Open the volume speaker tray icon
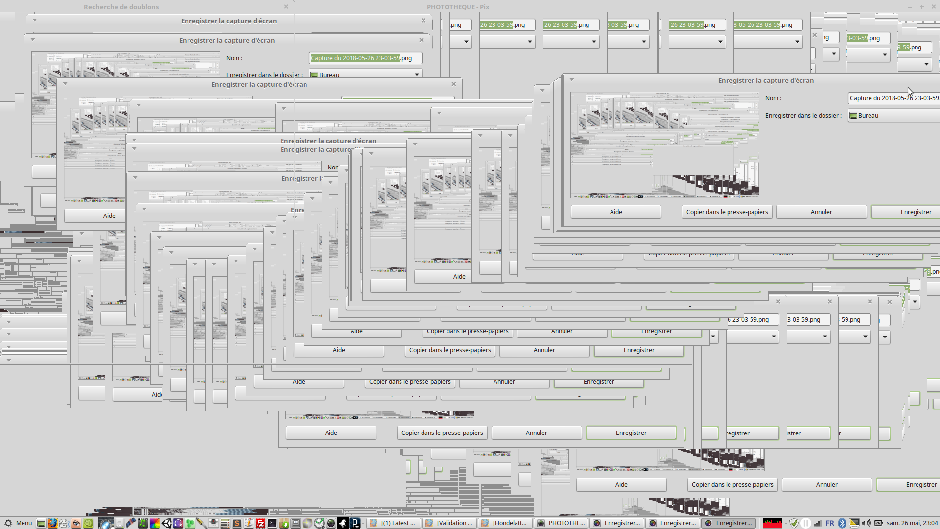Viewport: 940px width, 529px height. (x=866, y=523)
